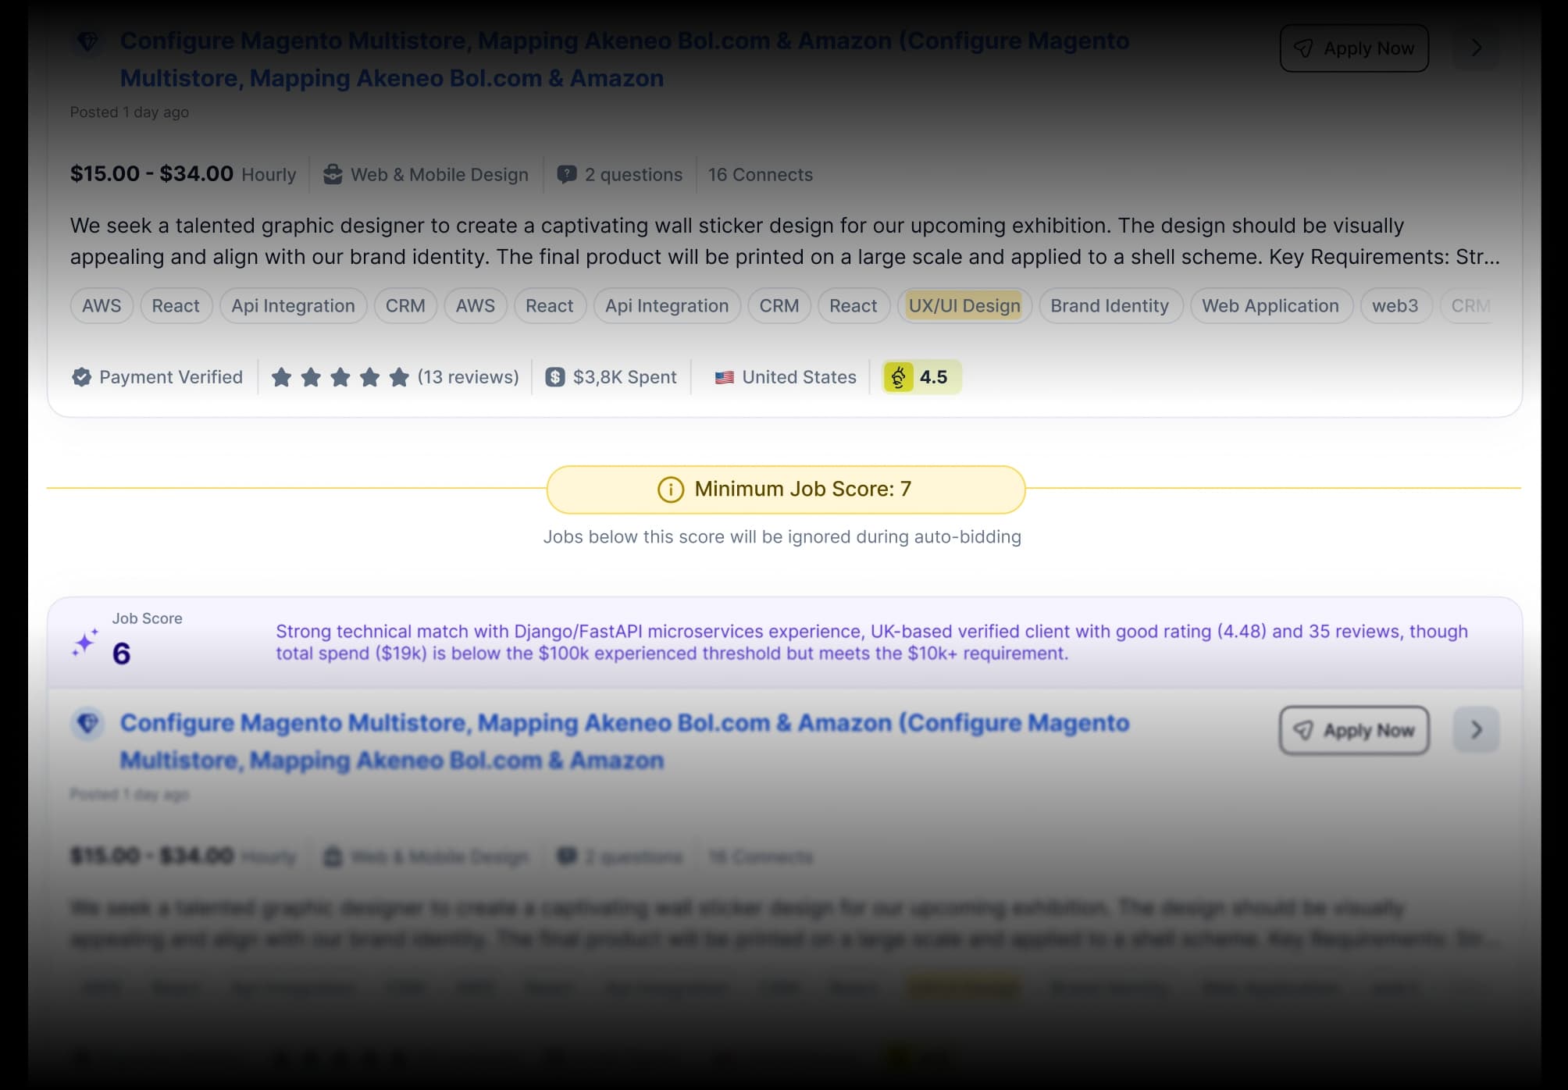Select the Web Application skill tag
The height and width of the screenshot is (1090, 1568).
[x=1270, y=306]
